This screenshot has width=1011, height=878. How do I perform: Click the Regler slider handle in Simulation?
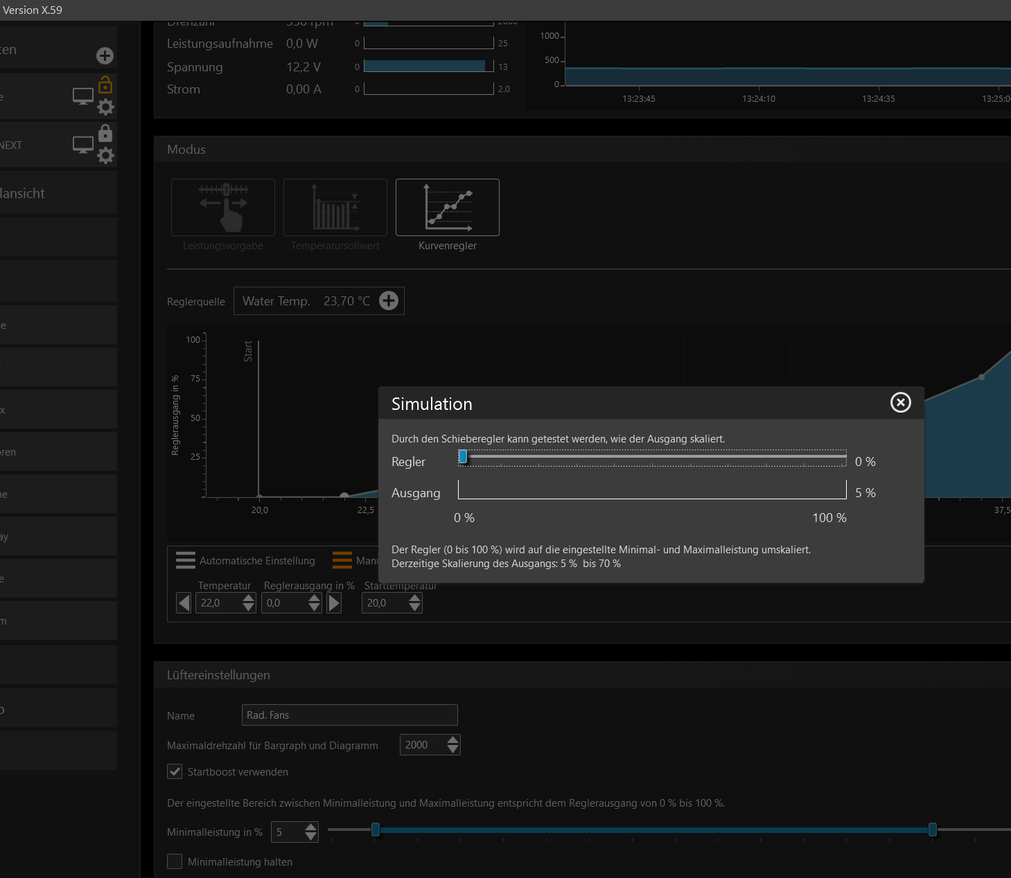point(463,457)
